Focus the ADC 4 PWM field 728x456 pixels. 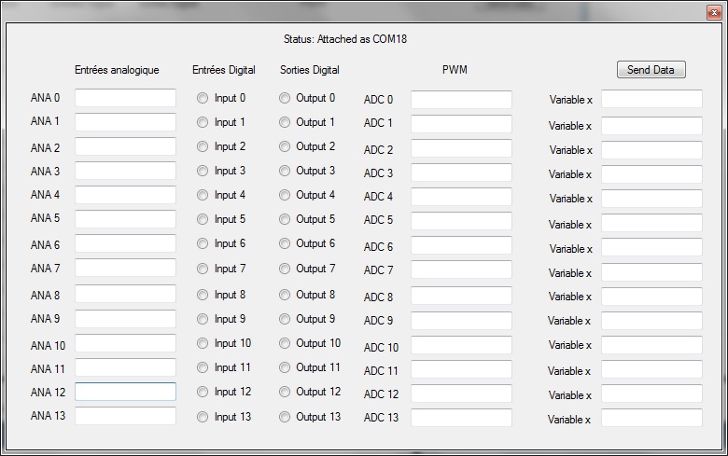[x=461, y=197]
